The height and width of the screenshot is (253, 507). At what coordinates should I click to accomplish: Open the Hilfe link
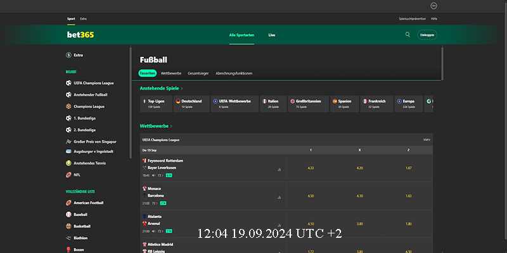pyautogui.click(x=434, y=19)
